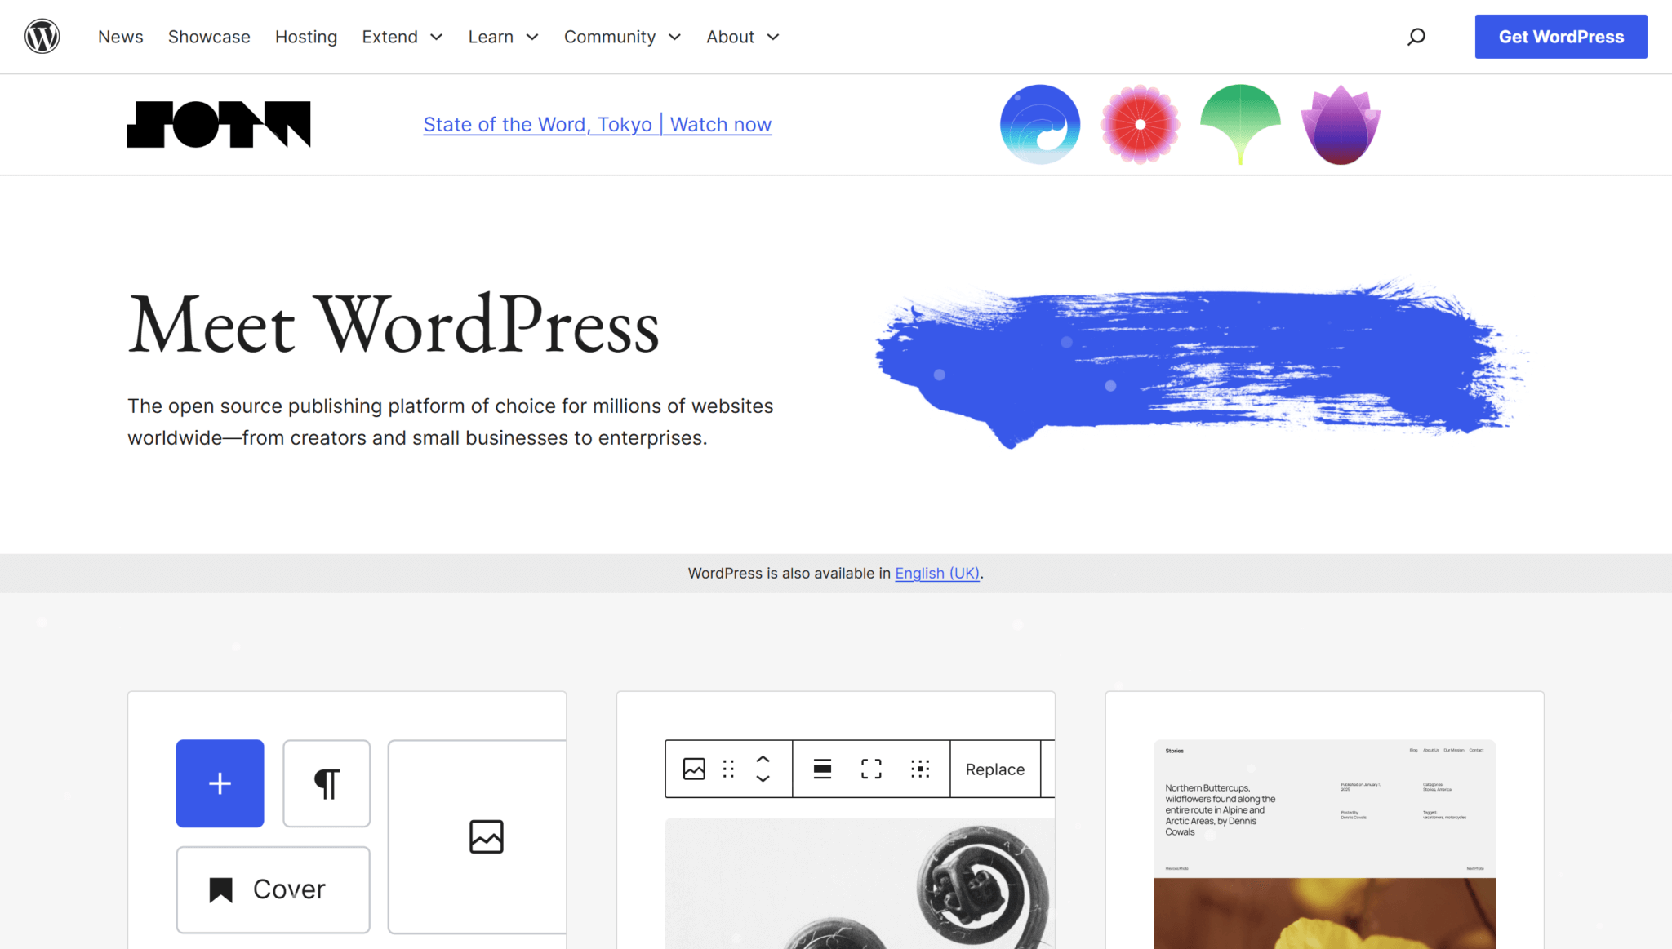
Task: Click the WordPress logo icon
Action: [x=42, y=37]
